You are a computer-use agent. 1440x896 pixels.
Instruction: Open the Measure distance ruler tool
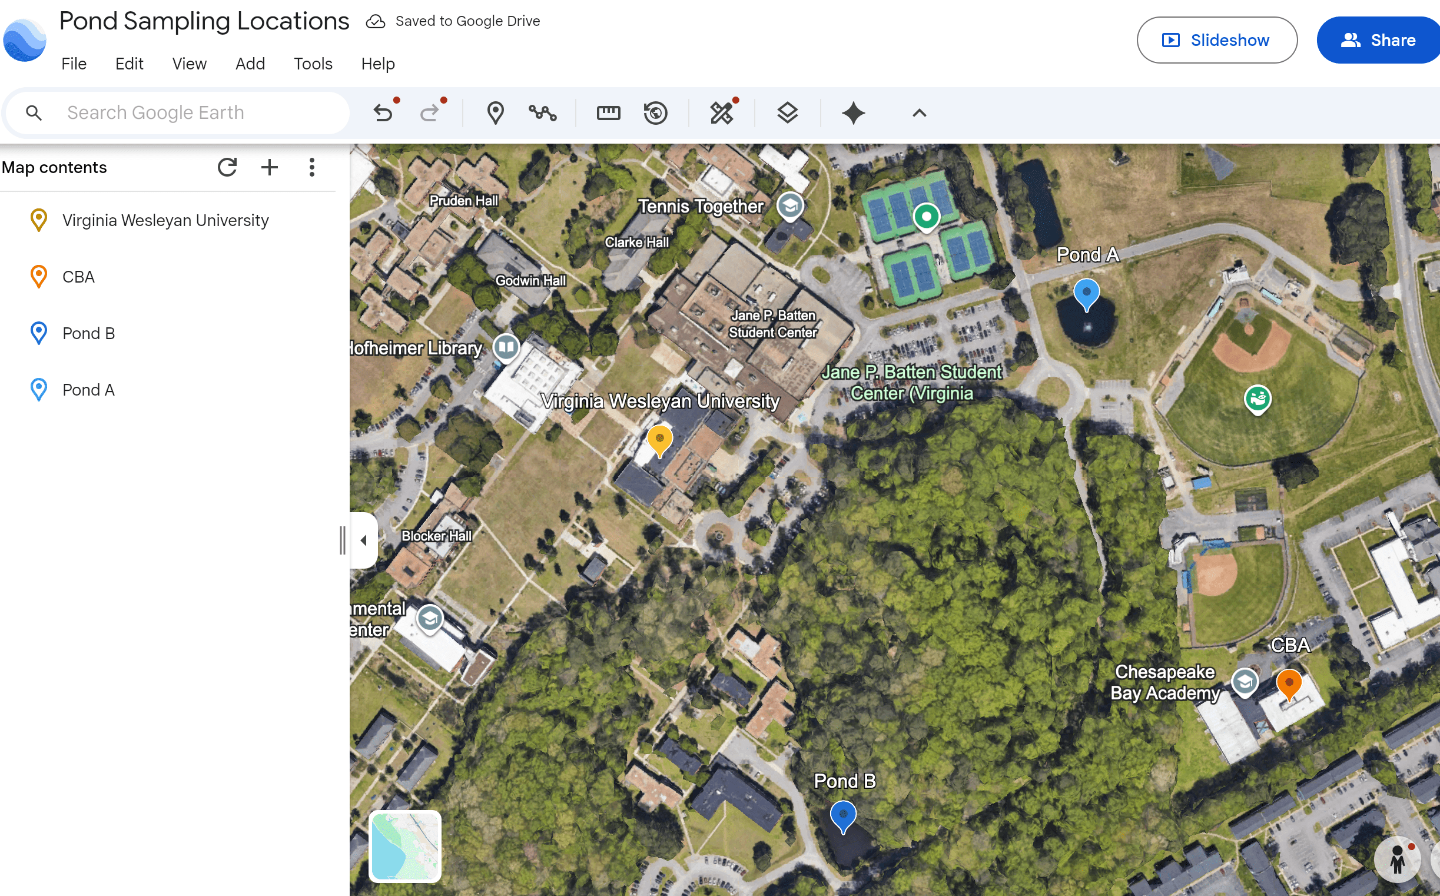[608, 112]
